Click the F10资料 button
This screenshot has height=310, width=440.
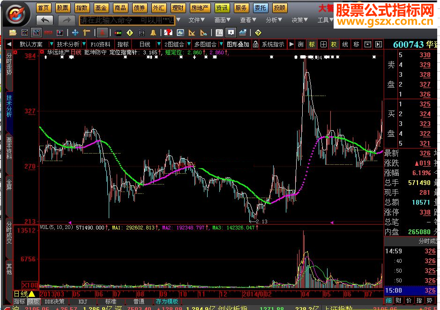coord(100,44)
